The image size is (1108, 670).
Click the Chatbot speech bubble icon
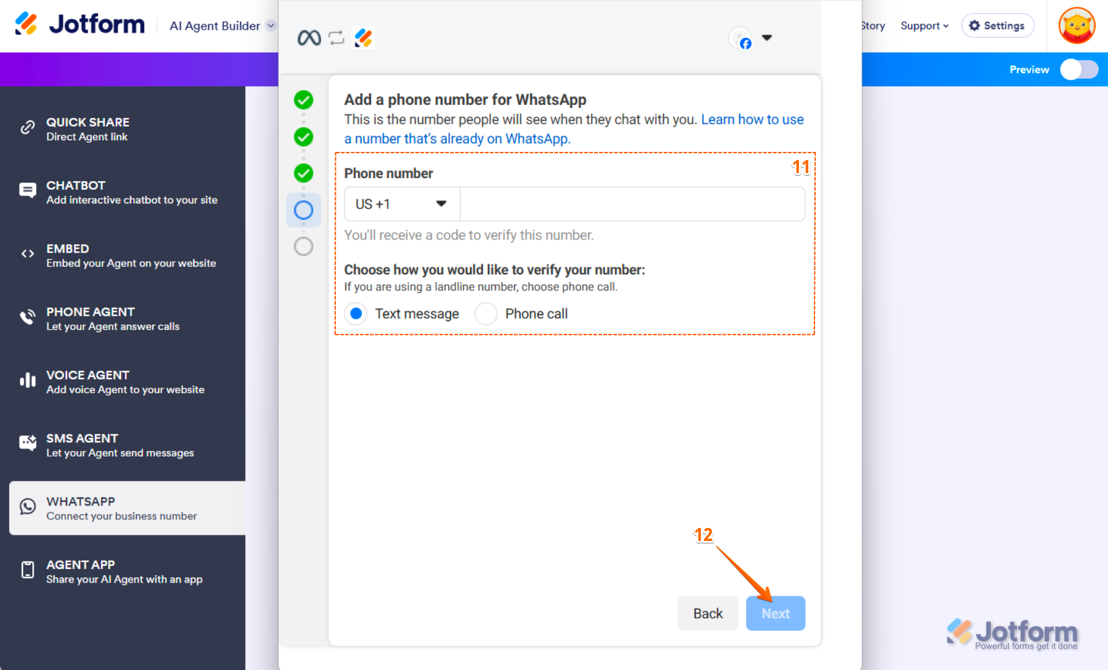[x=28, y=190]
